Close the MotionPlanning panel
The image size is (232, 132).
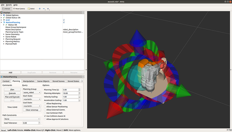click(x=84, y=77)
